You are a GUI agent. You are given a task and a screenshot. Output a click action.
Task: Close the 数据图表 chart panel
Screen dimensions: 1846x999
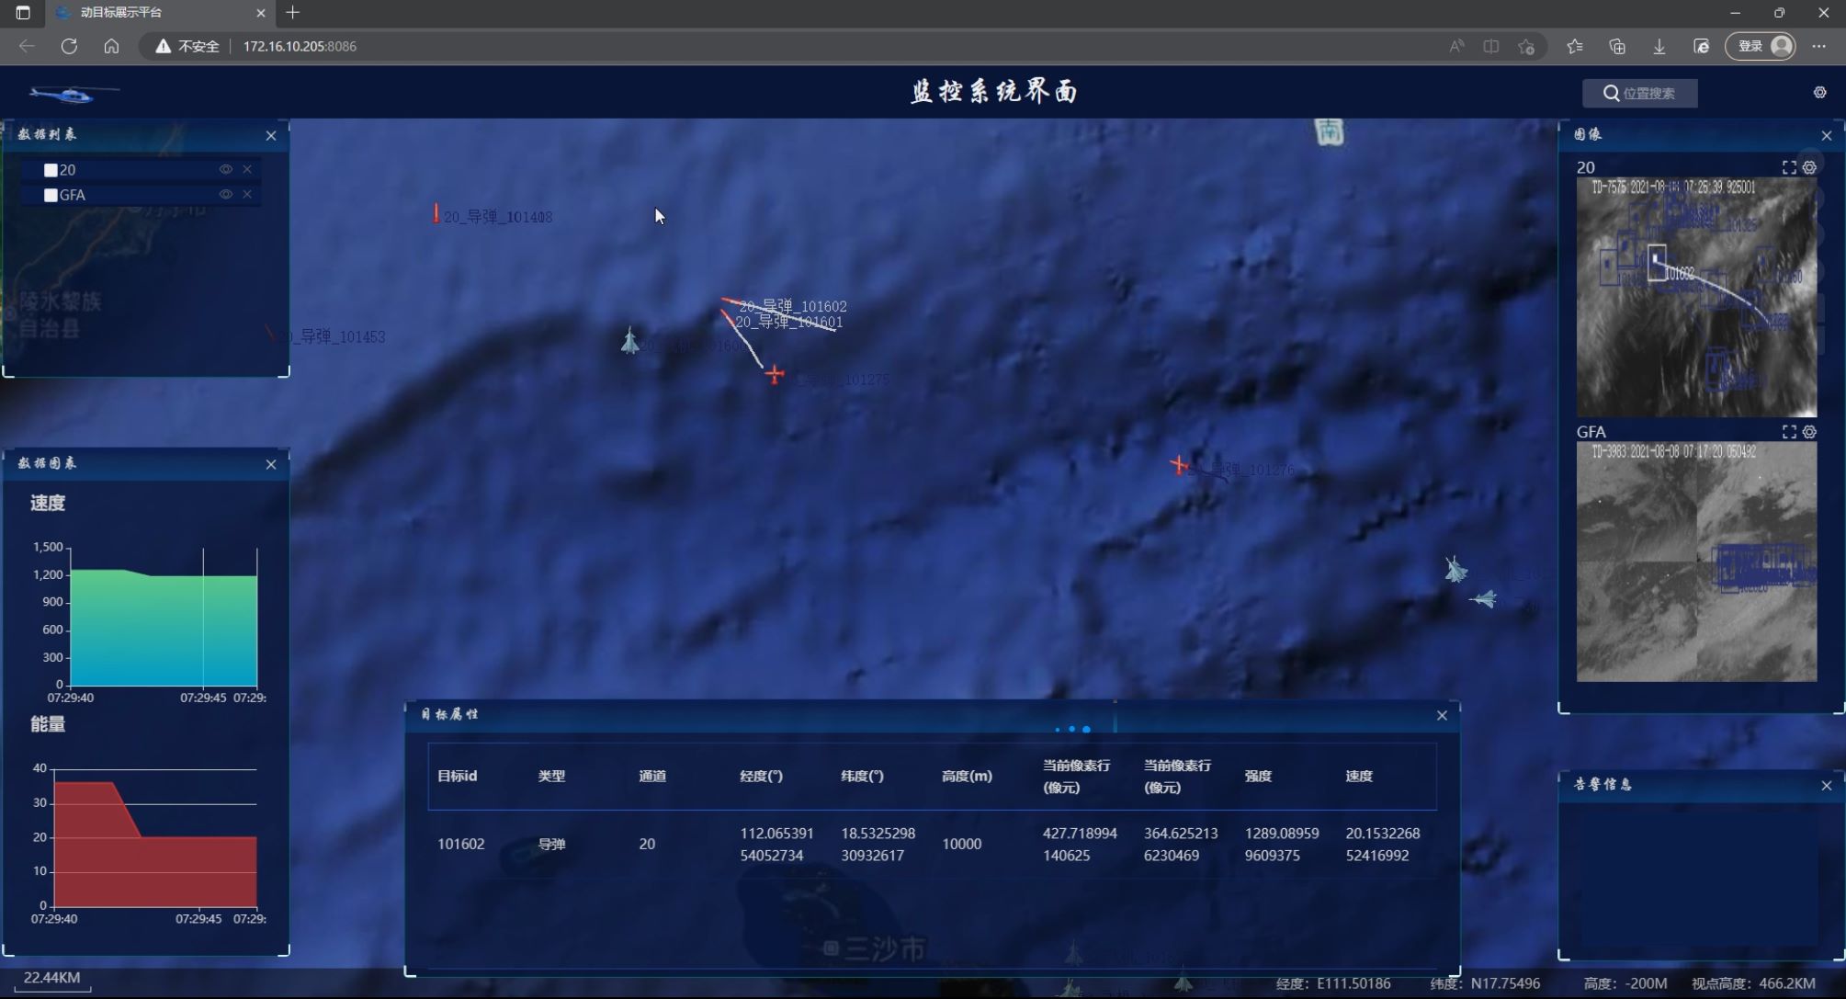click(271, 464)
